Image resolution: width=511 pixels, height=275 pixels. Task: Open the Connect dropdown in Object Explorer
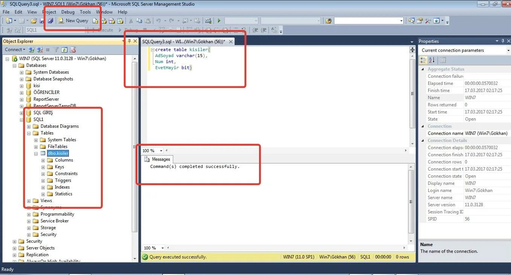(x=15, y=50)
